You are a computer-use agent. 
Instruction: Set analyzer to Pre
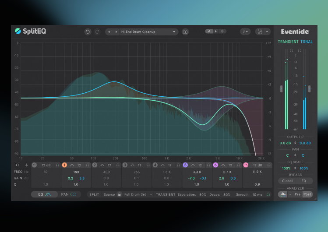[x=297, y=194]
